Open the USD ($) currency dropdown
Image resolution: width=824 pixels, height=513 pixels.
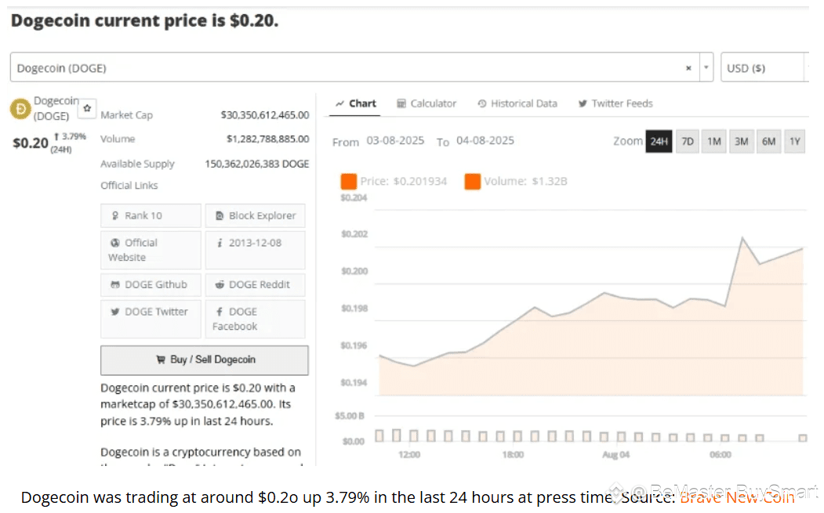[764, 67]
